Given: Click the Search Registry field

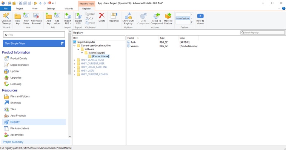Looking at the screenshot, I should coord(263,33).
